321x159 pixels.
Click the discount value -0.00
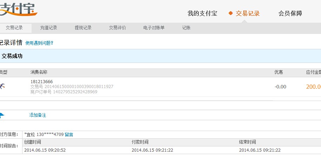pos(280,87)
